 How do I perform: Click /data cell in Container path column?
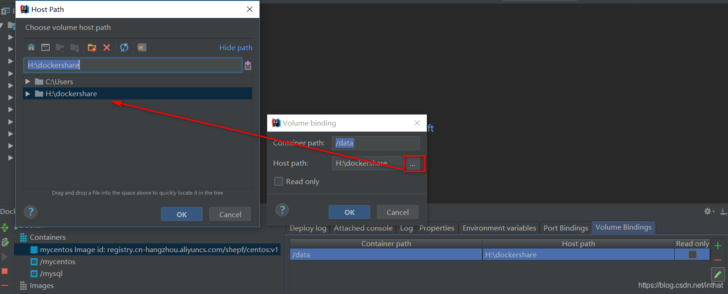pyautogui.click(x=386, y=254)
